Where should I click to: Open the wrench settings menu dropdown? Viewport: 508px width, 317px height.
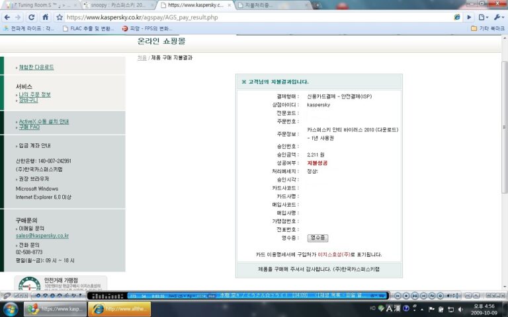498,17
